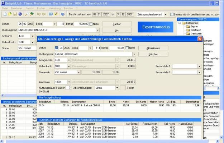
Task: Click dialog Buchungstext field Barkauf CDR-Brenner
Action: tap(94, 54)
